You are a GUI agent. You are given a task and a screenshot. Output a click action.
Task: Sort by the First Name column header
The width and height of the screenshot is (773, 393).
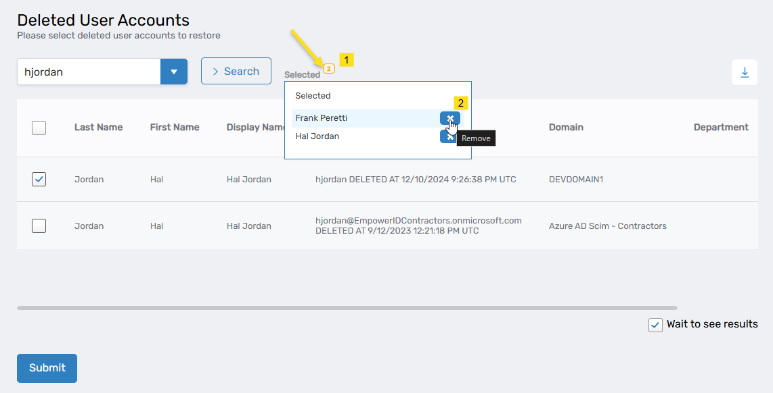click(175, 127)
